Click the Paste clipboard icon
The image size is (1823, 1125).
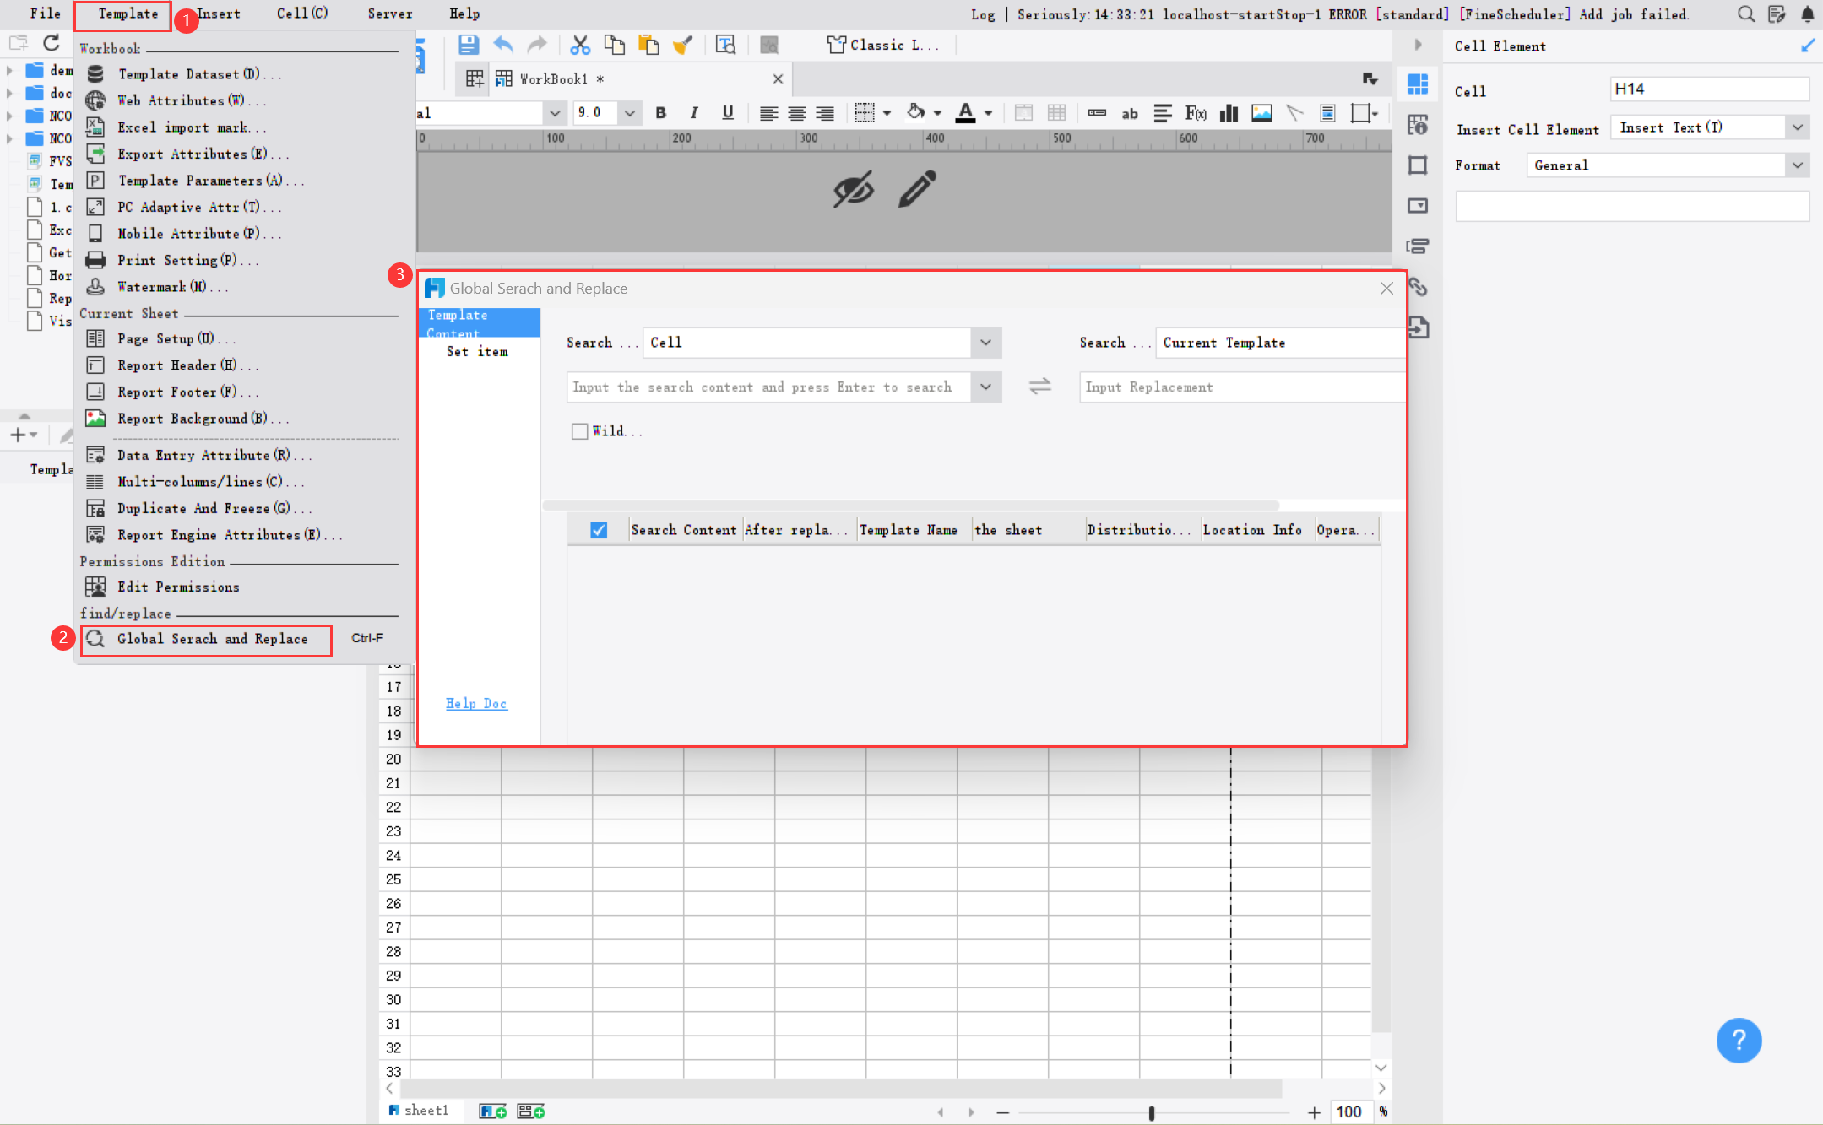click(648, 45)
